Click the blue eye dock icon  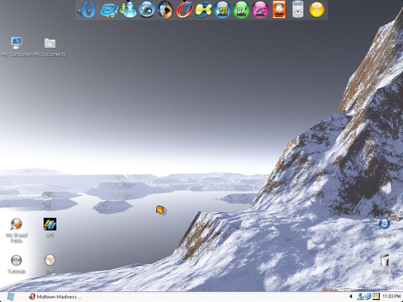(147, 10)
